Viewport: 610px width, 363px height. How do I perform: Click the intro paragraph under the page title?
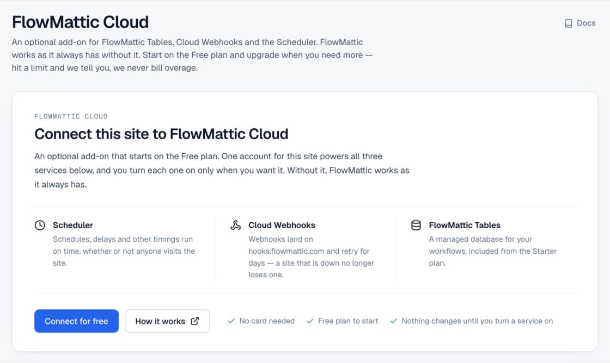point(192,55)
